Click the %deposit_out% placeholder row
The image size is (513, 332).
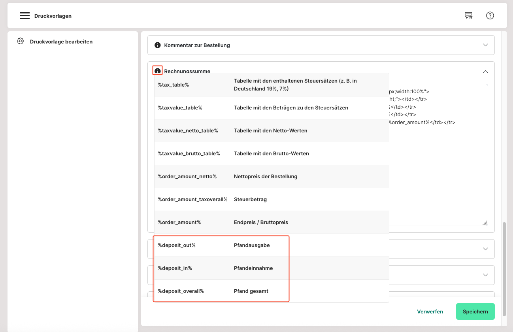221,245
